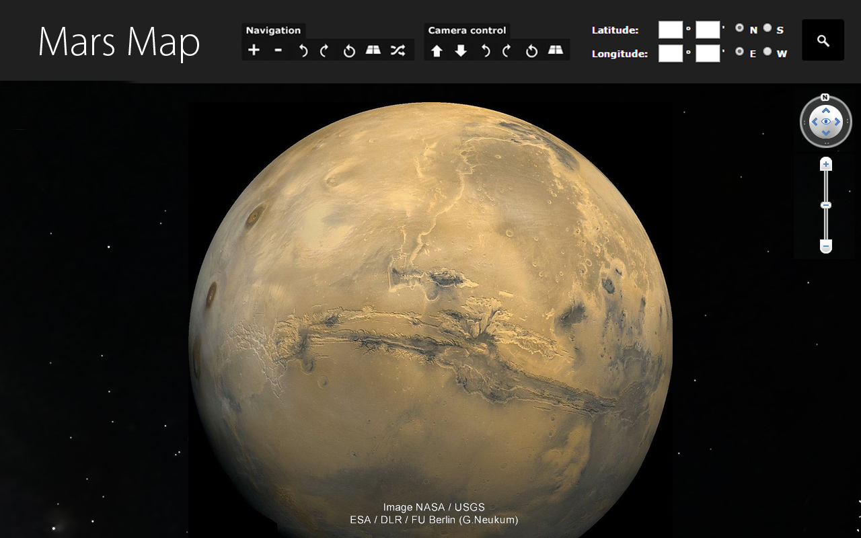Click zoom slider plus button
861x538 pixels.
pos(826,165)
